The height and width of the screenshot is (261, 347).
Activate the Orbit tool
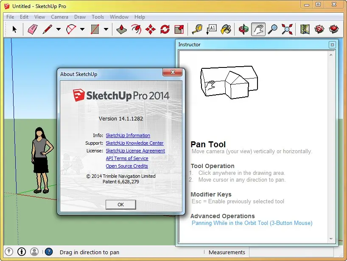coord(243,29)
